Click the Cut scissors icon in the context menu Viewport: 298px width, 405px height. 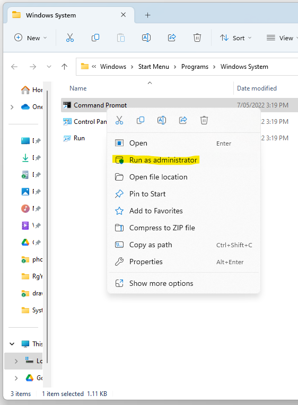tap(119, 120)
